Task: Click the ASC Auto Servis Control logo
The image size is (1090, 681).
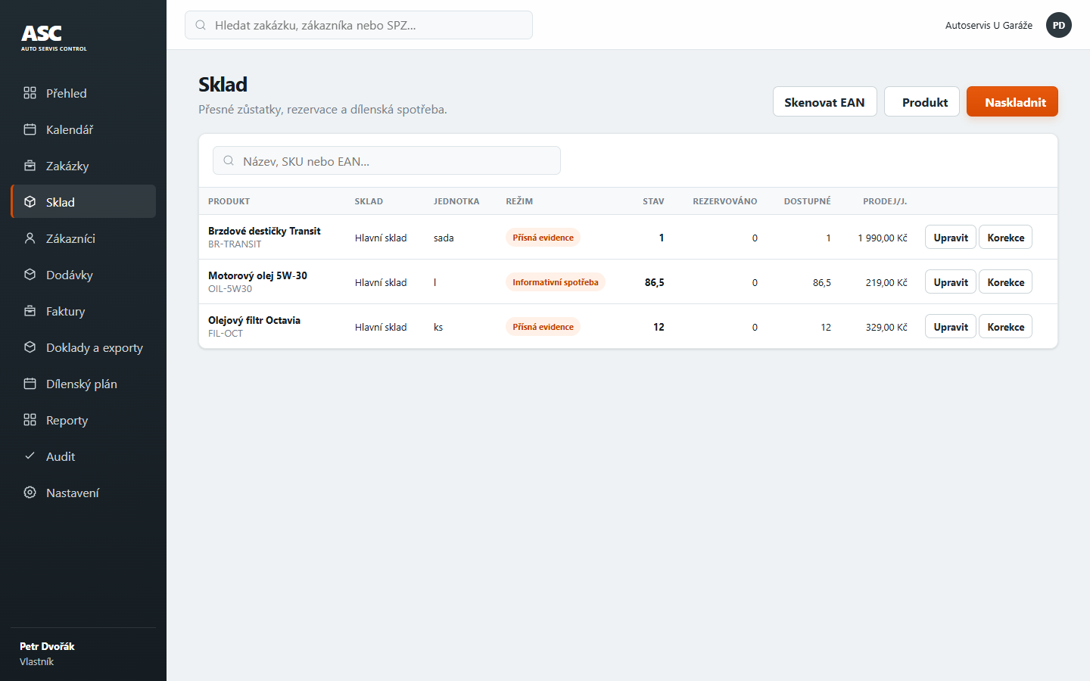Action: (x=54, y=37)
